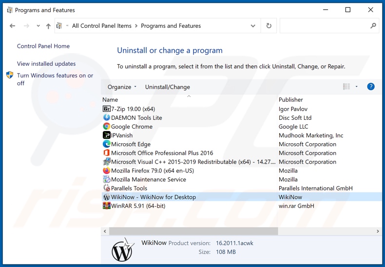Expand the view options dropdown arrow
385x267 pixels.
(357, 87)
